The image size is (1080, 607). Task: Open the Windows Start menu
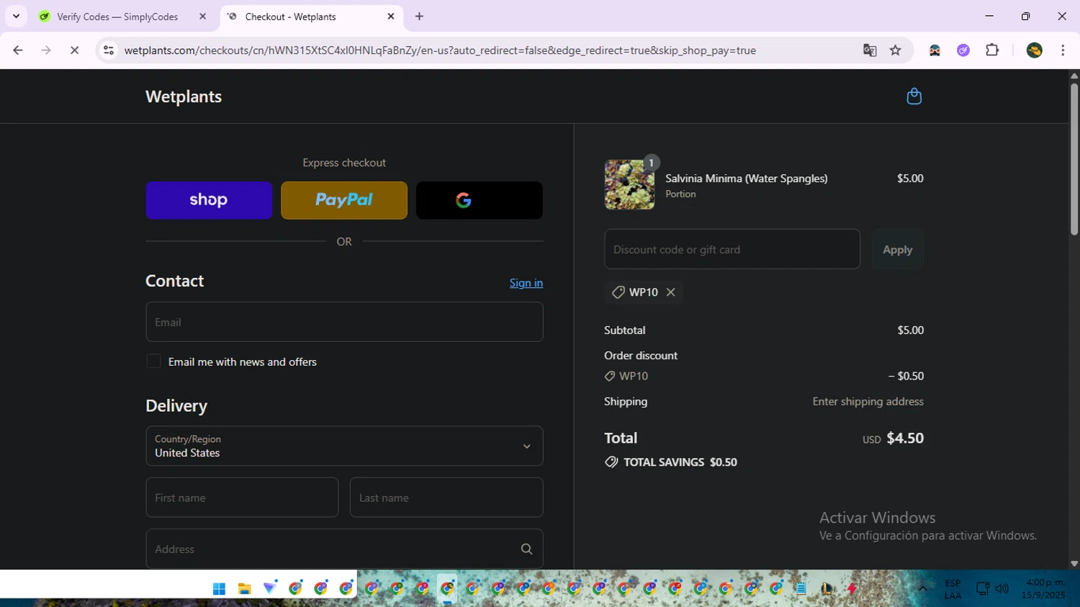[x=219, y=589]
